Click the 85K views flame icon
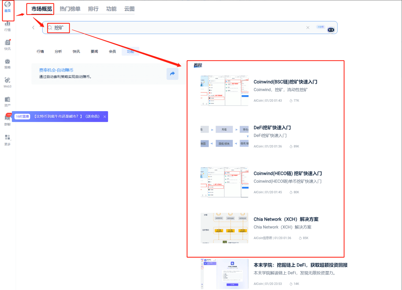The height and width of the screenshot is (290, 402). pos(300,238)
